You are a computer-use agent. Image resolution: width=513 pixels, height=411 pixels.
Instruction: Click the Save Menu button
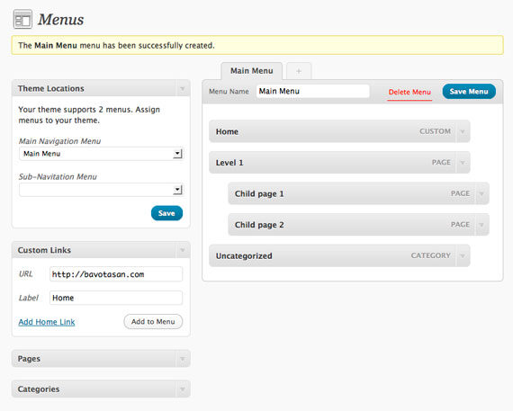[469, 92]
